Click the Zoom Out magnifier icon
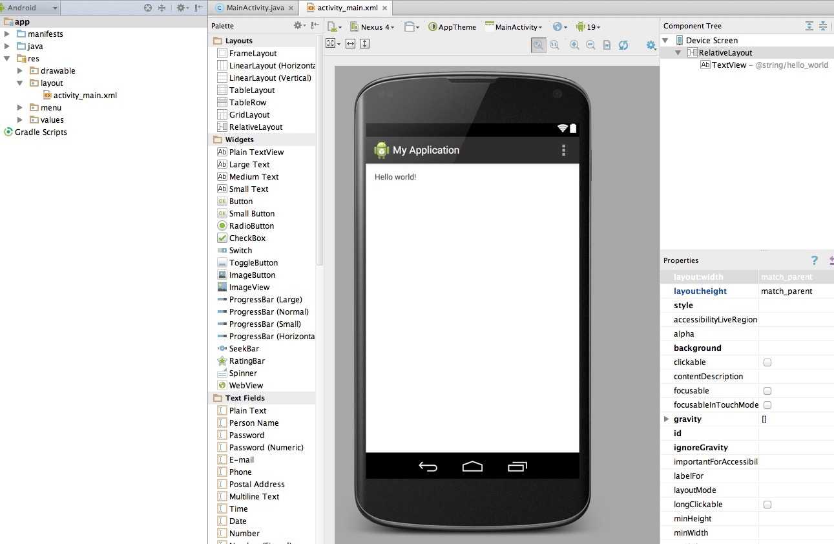Image resolution: width=834 pixels, height=544 pixels. [x=590, y=45]
